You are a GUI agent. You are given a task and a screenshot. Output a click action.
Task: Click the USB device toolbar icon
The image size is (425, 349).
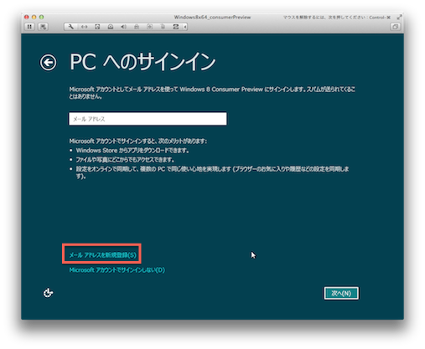(x=150, y=27)
